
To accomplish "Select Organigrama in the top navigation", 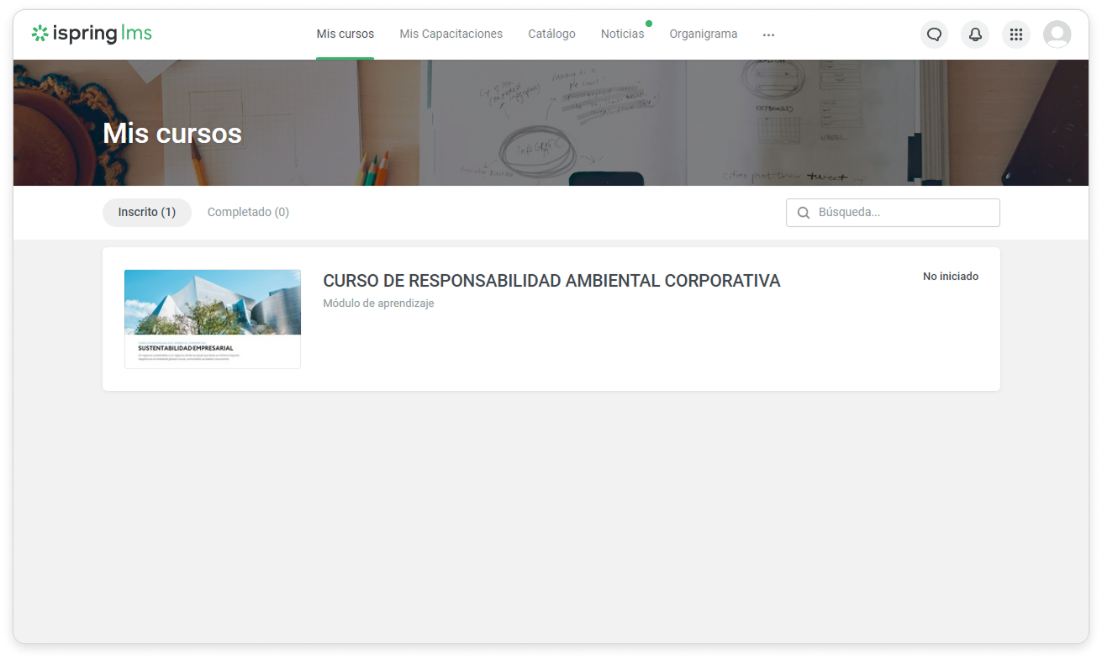I will (703, 34).
